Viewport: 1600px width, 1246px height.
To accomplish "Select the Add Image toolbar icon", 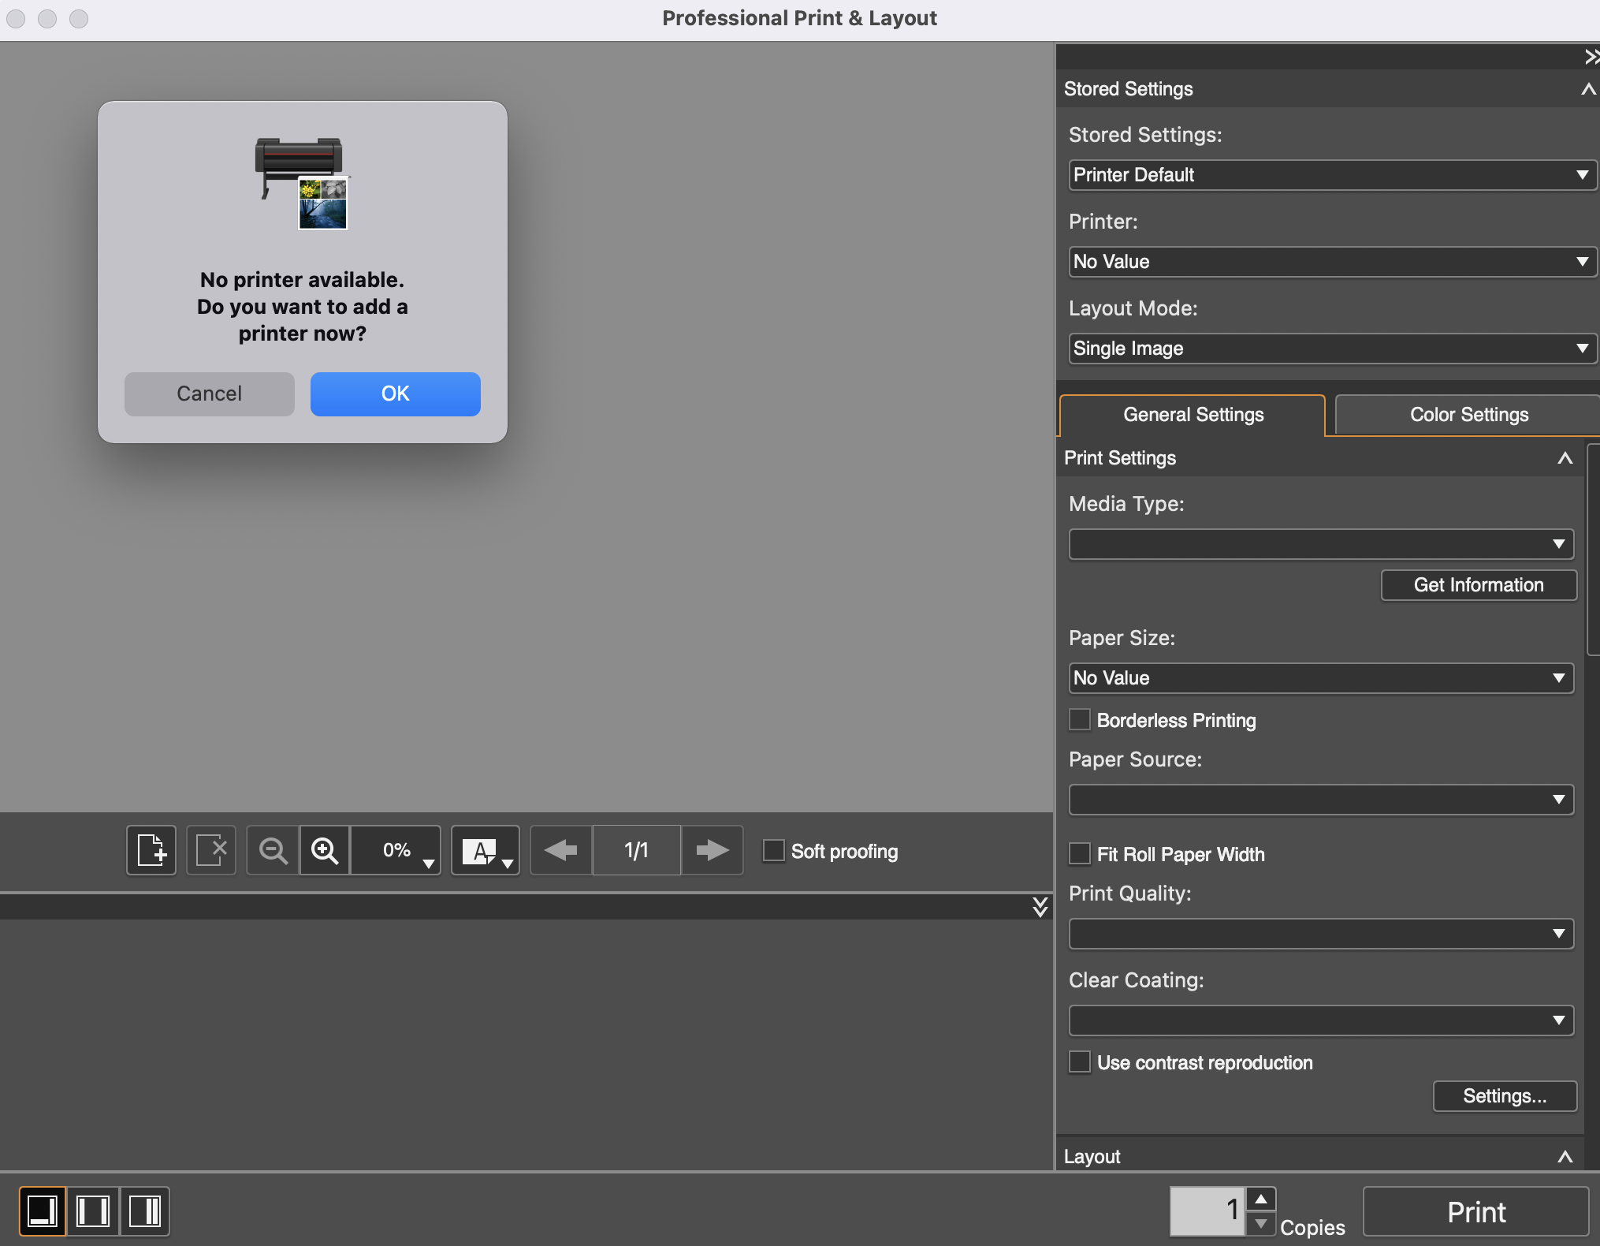I will tap(151, 850).
